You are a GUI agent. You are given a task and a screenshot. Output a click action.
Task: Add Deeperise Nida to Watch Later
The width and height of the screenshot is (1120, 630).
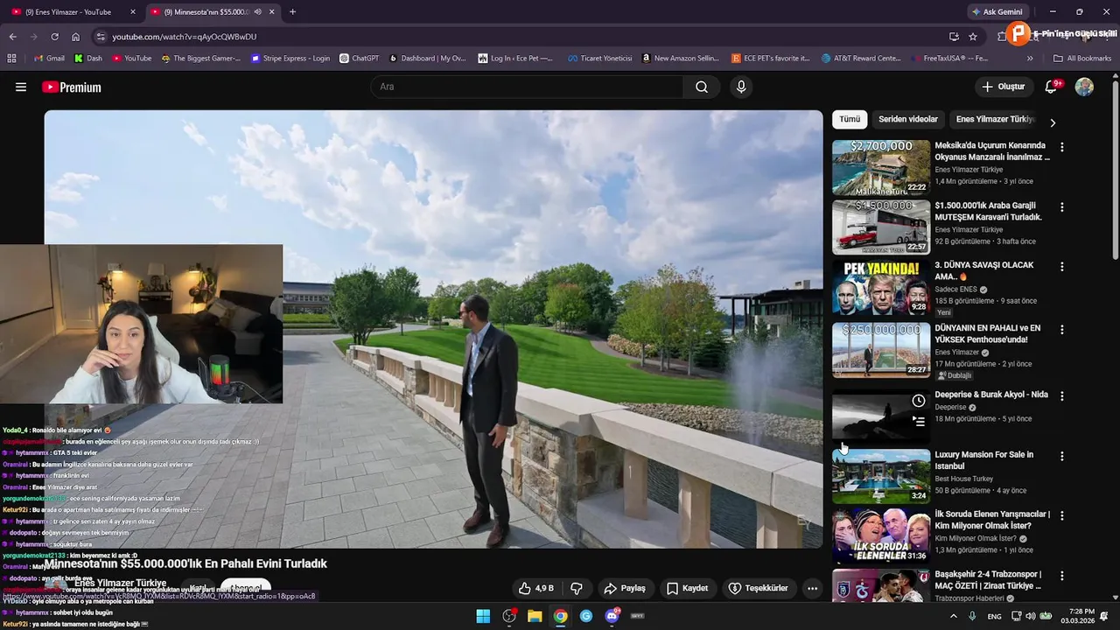pos(918,401)
